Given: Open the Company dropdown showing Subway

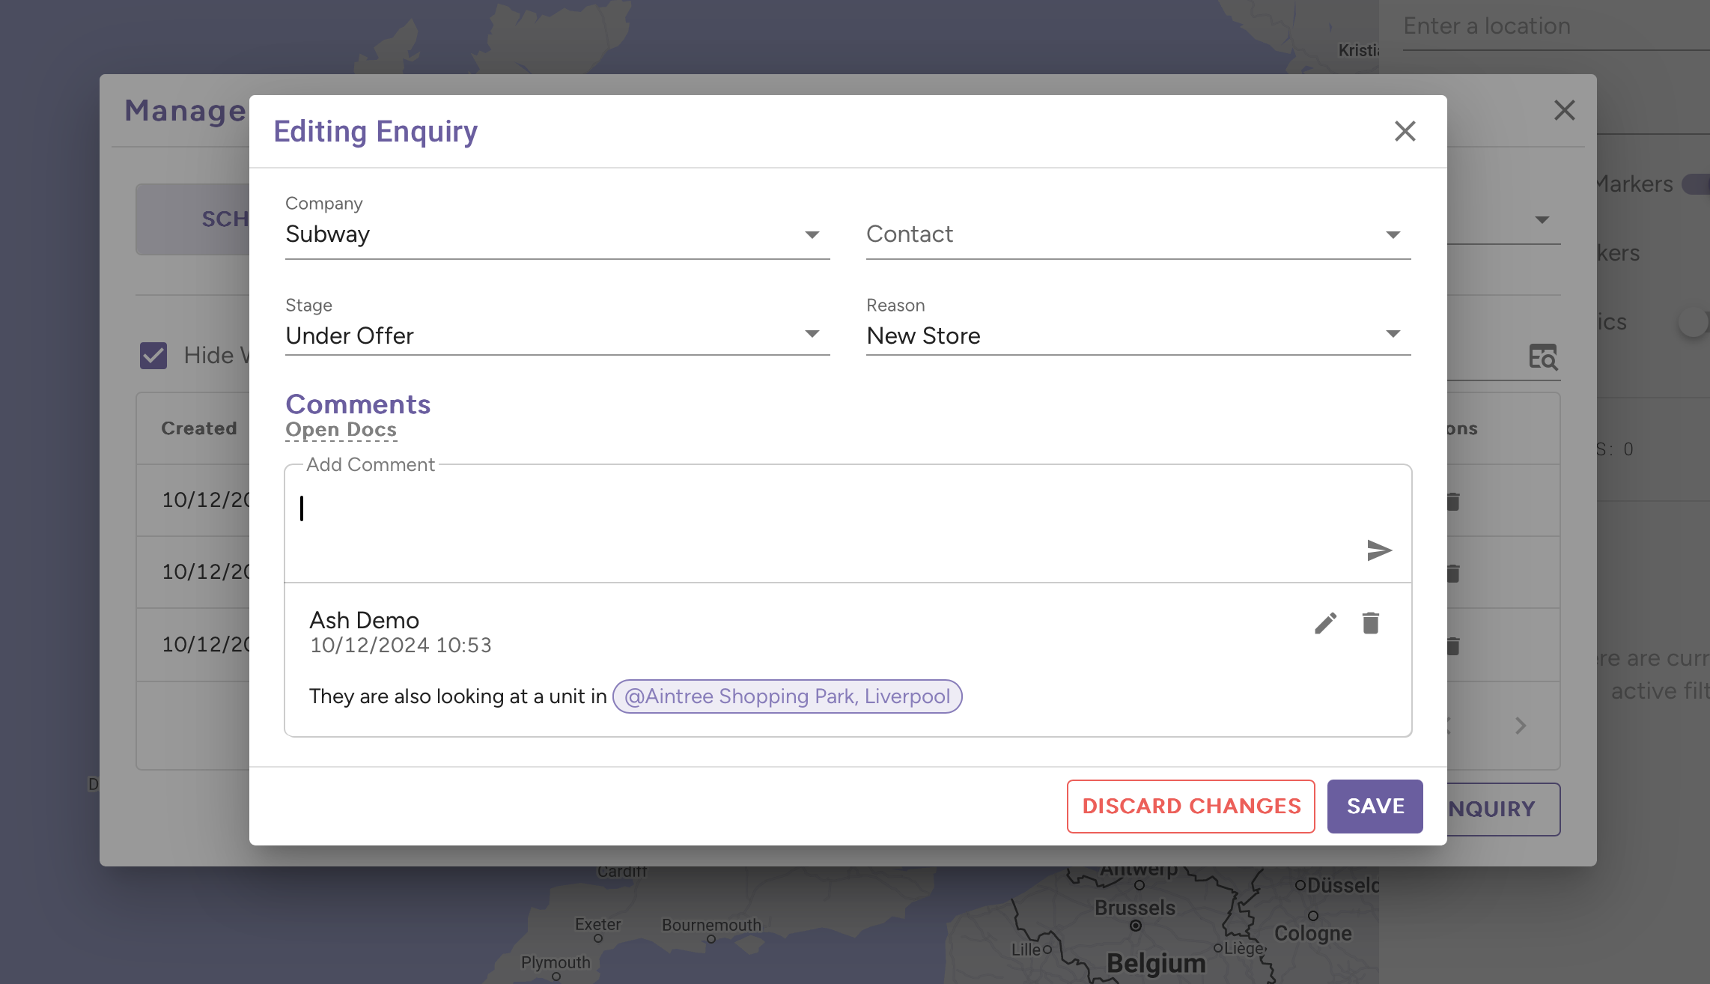Looking at the screenshot, I should click(x=557, y=234).
